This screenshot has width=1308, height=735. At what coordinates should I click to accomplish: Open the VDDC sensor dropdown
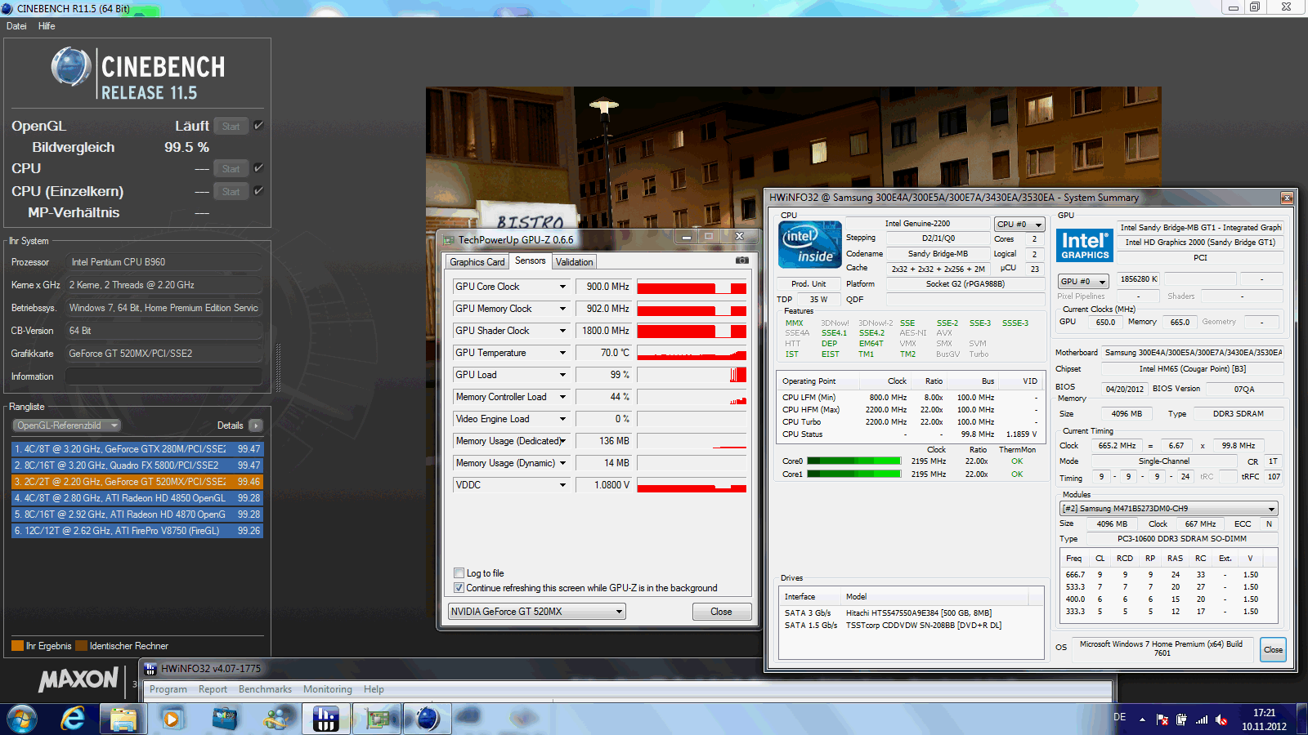click(x=562, y=485)
